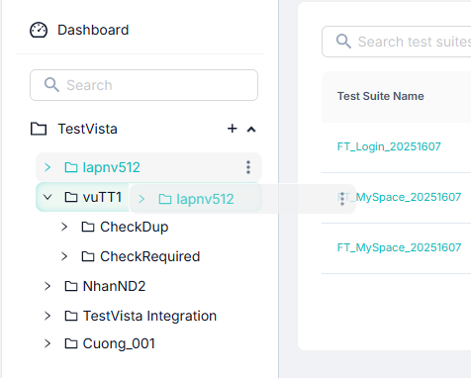Click the Cuong_001 folder icon
This screenshot has height=378, width=471.
(71, 343)
